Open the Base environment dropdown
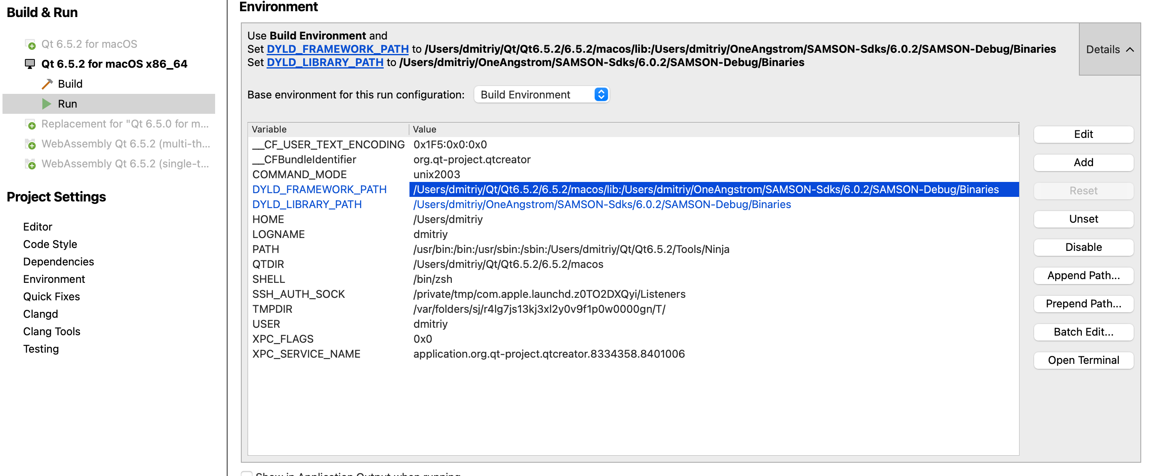This screenshot has width=1152, height=476. pos(541,94)
